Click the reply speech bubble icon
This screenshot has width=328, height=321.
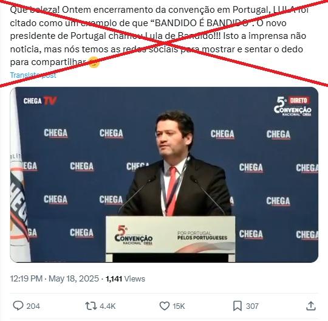click(18, 306)
